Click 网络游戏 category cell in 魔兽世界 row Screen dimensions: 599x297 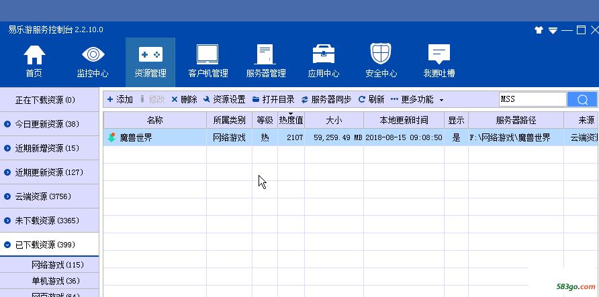(x=229, y=137)
